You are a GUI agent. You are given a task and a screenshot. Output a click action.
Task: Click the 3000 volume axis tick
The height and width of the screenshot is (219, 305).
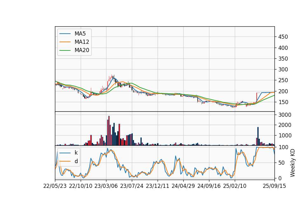tap(285, 115)
